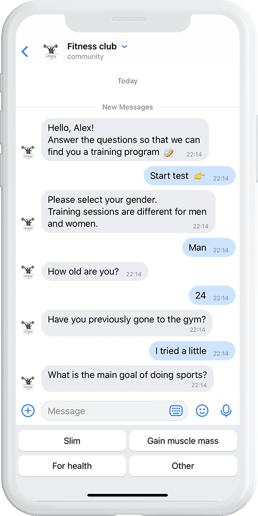The width and height of the screenshot is (258, 516).
Task: Select the Other reply option
Action: [x=183, y=465]
